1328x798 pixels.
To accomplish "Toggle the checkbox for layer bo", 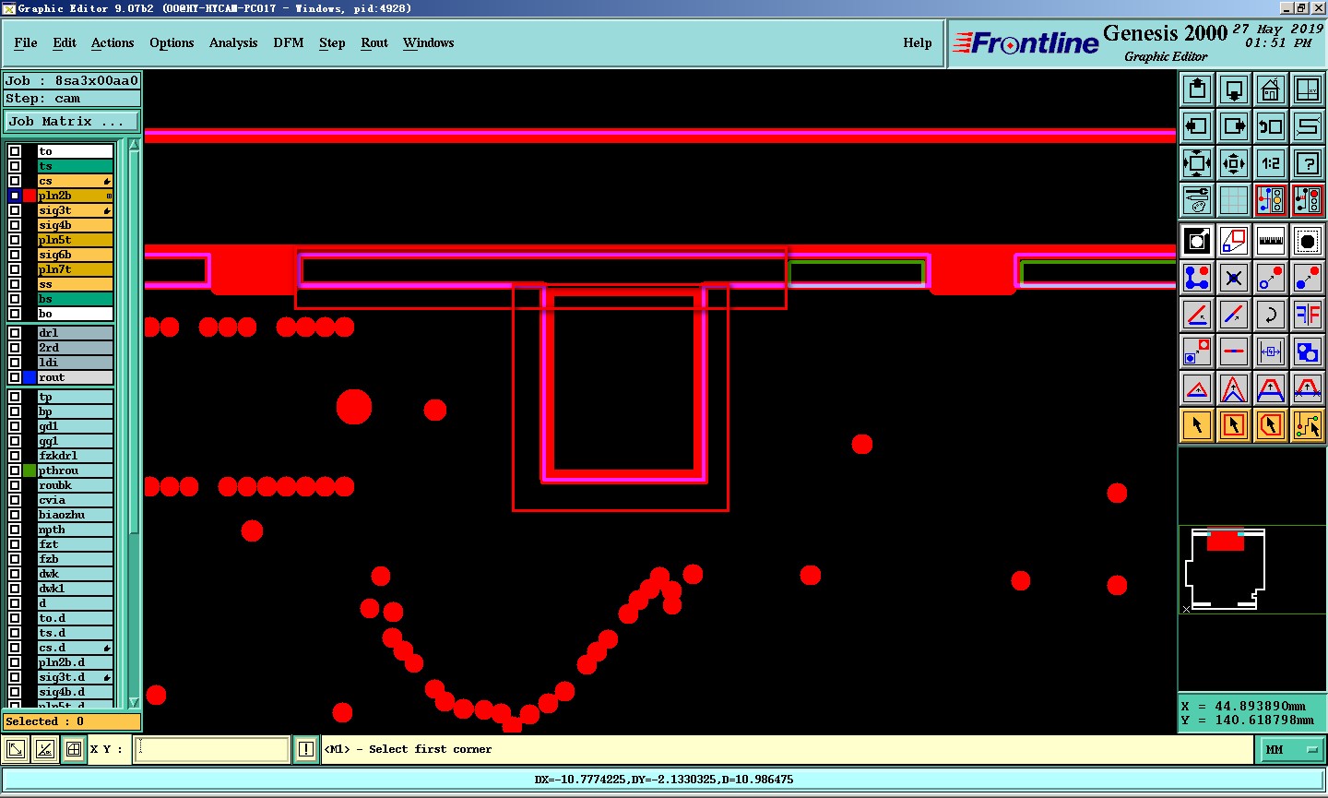I will tap(15, 314).
